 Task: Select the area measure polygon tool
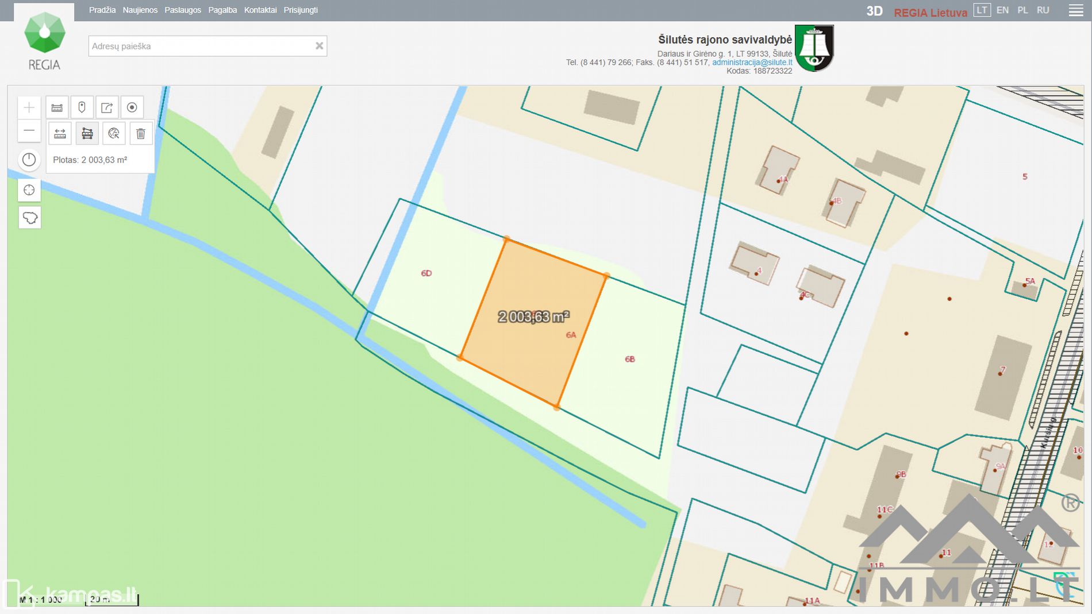pos(87,134)
